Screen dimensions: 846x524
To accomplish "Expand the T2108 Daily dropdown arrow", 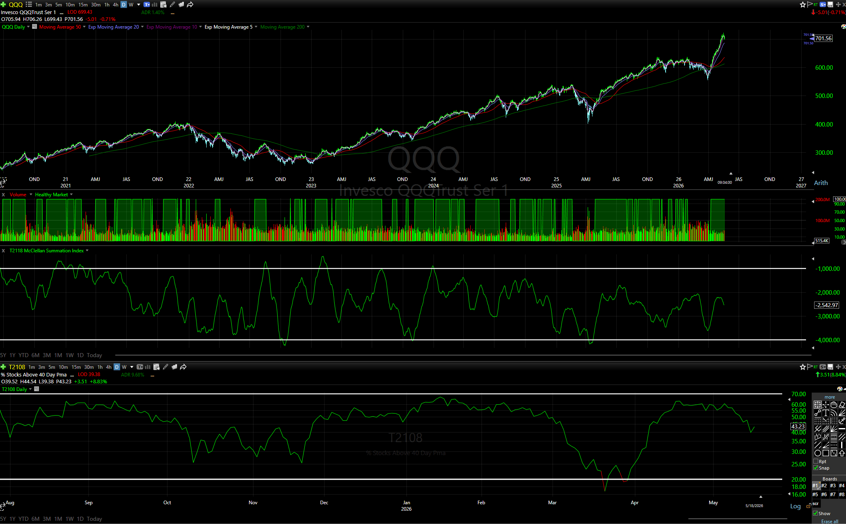I will (x=30, y=389).
